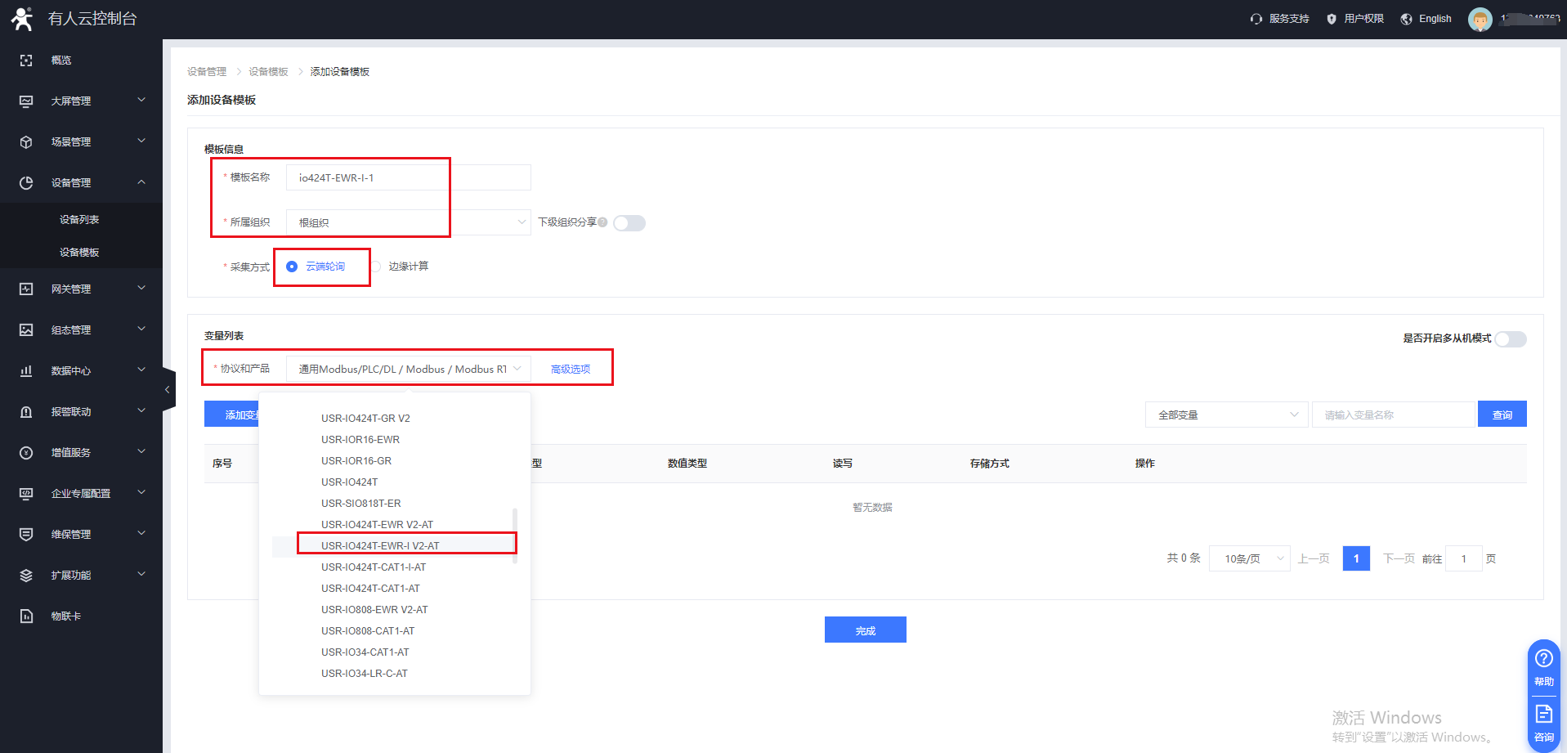Viewport: 1567px width, 753px height.
Task: Click the 完成 finish button
Action: click(x=865, y=630)
